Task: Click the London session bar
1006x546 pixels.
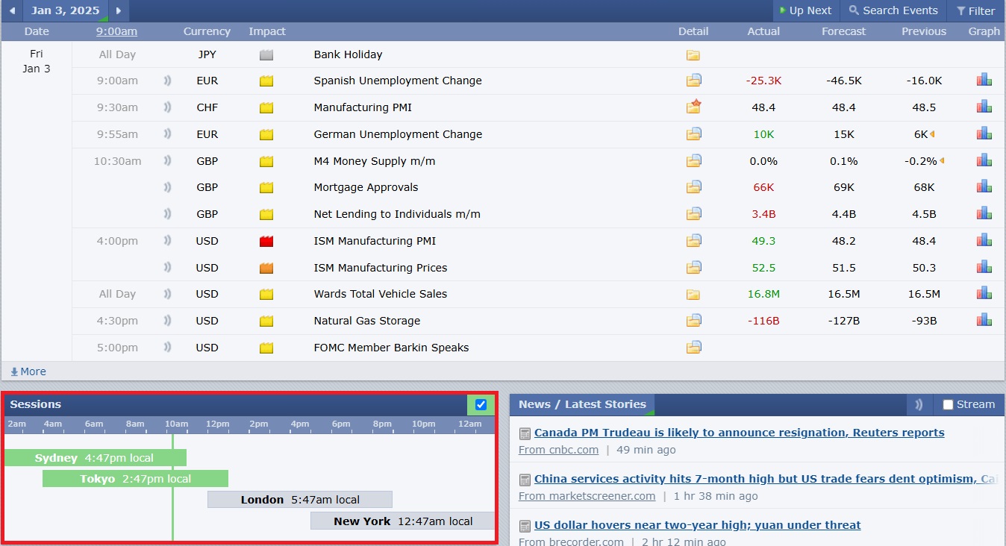Action: (x=300, y=500)
